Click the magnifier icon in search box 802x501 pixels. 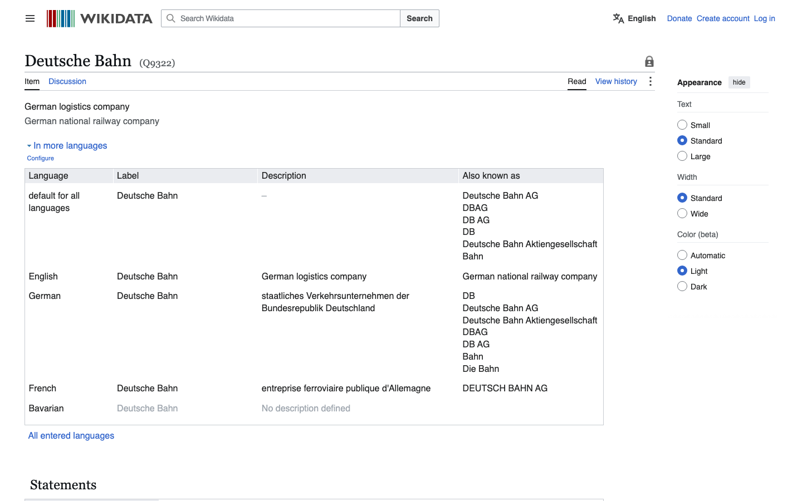point(171,18)
